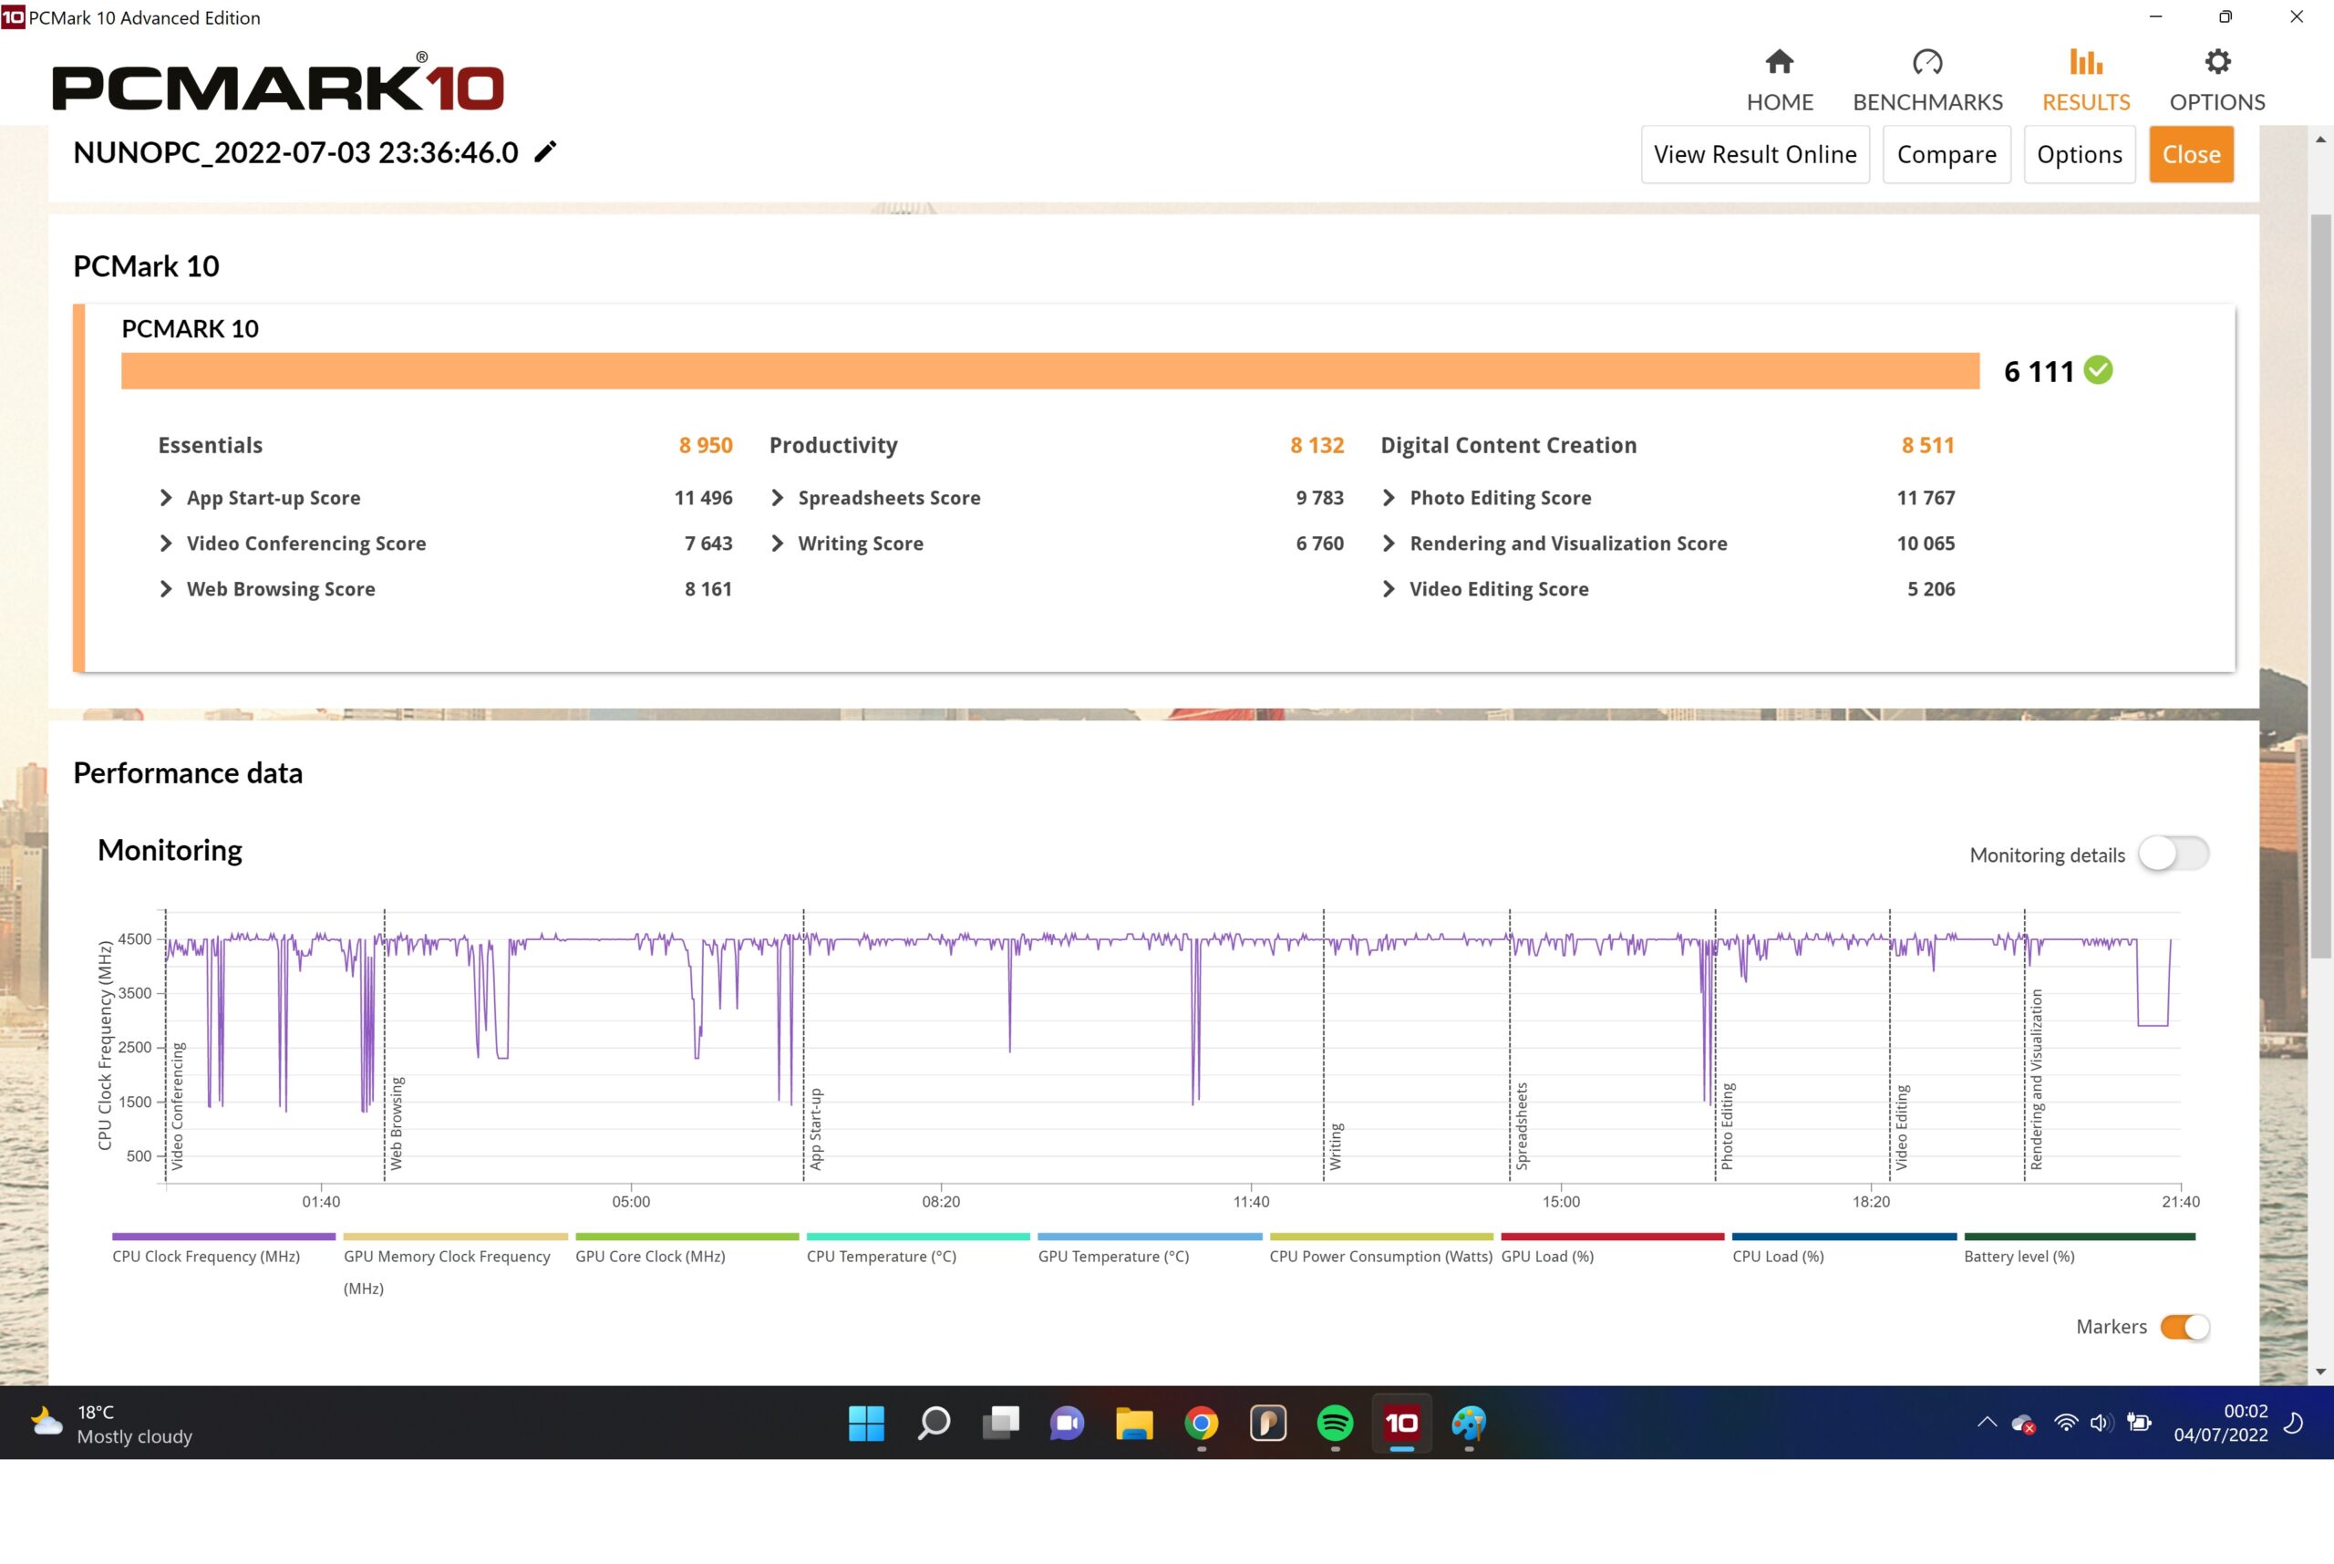
Task: Click the Photo Editing chart marker
Action: [x=1727, y=1126]
